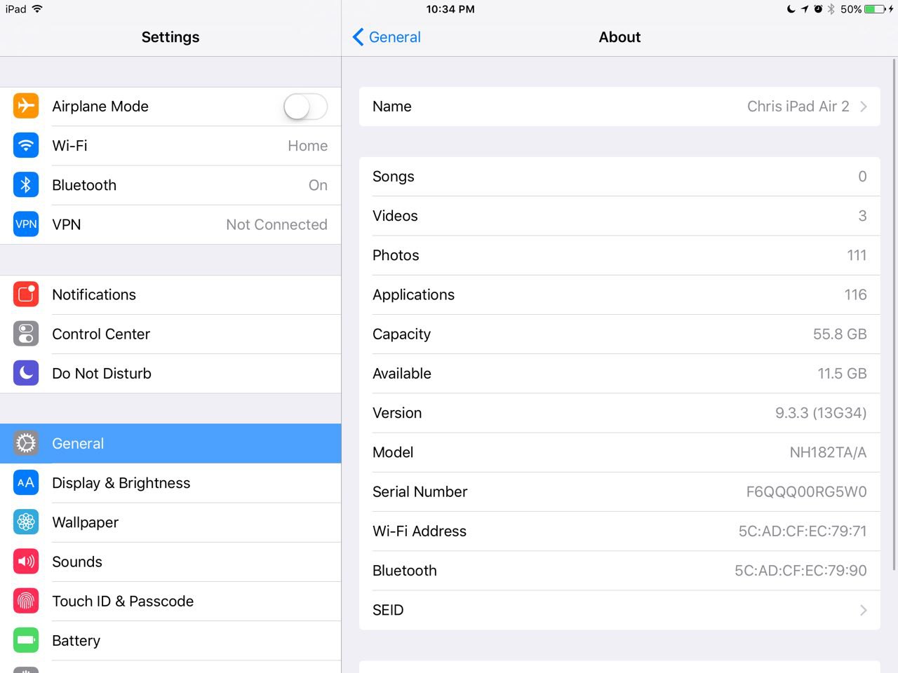Open Battery settings label

pos(76,641)
